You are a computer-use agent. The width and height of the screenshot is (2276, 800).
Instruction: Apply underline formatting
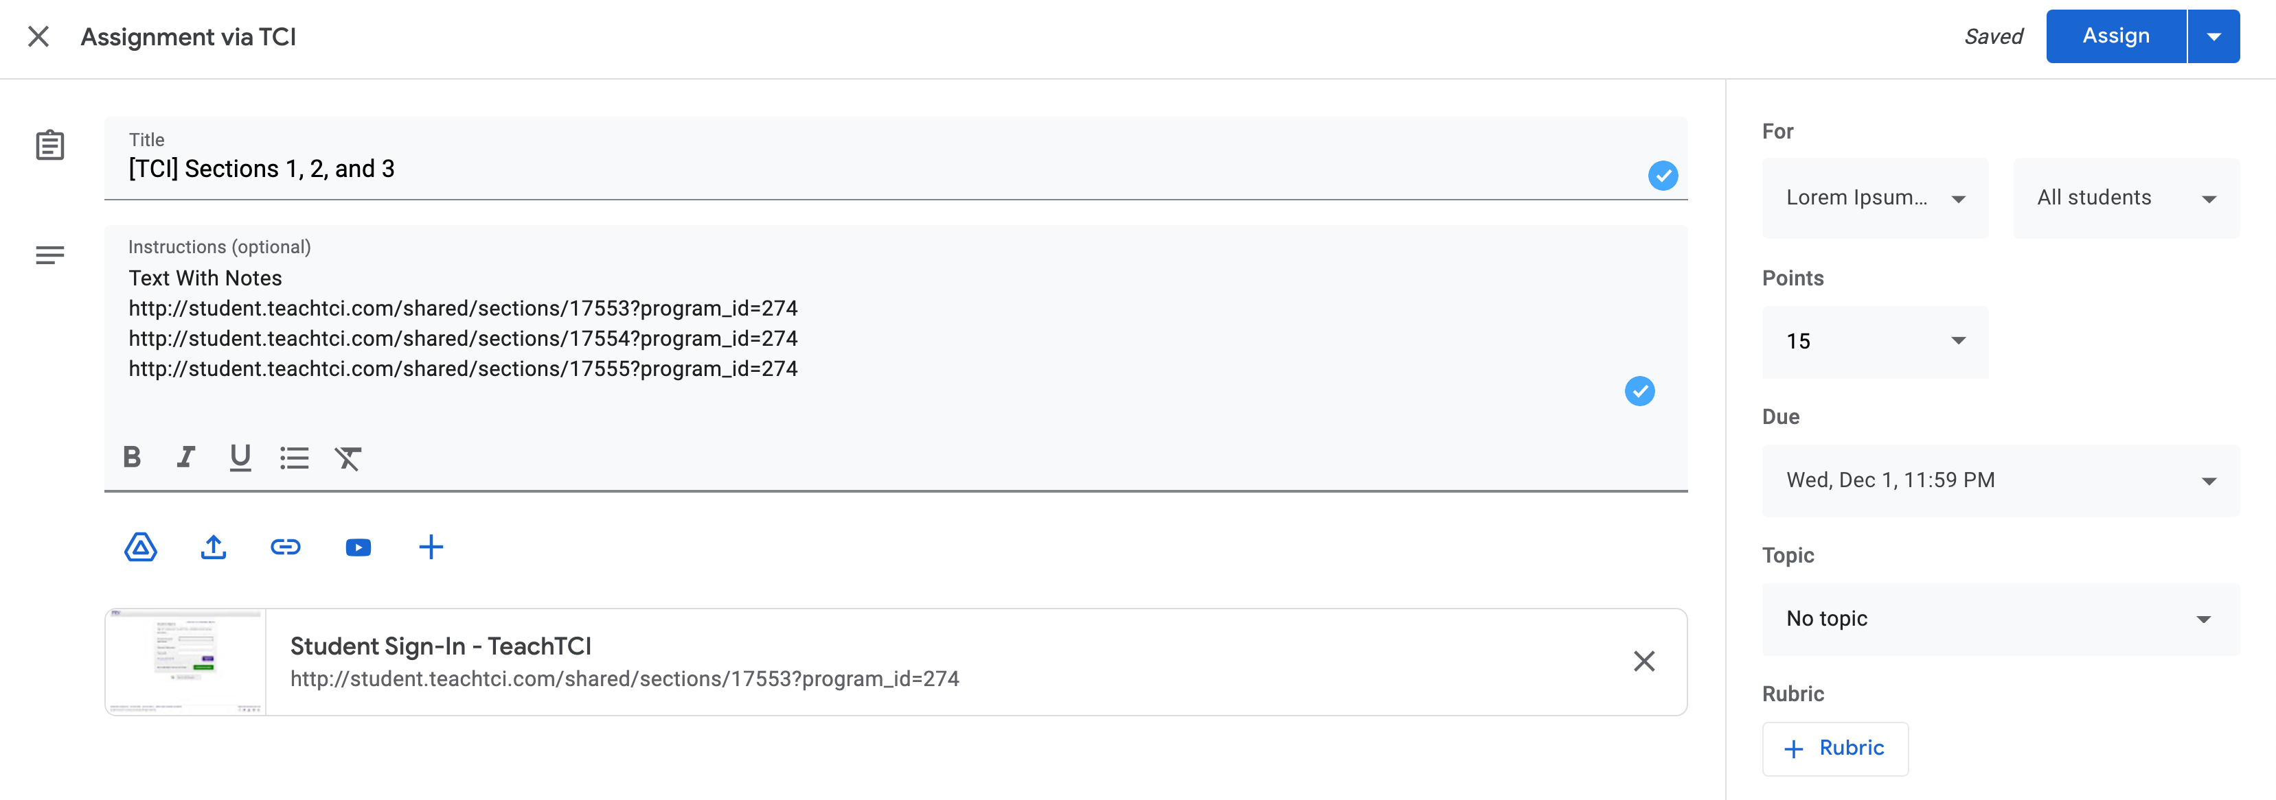point(240,458)
